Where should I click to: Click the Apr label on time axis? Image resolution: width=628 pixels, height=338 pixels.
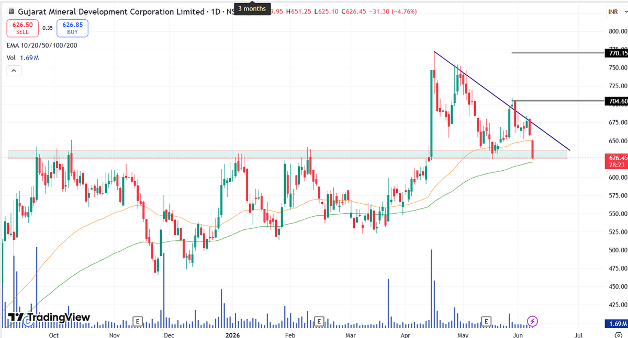405,334
